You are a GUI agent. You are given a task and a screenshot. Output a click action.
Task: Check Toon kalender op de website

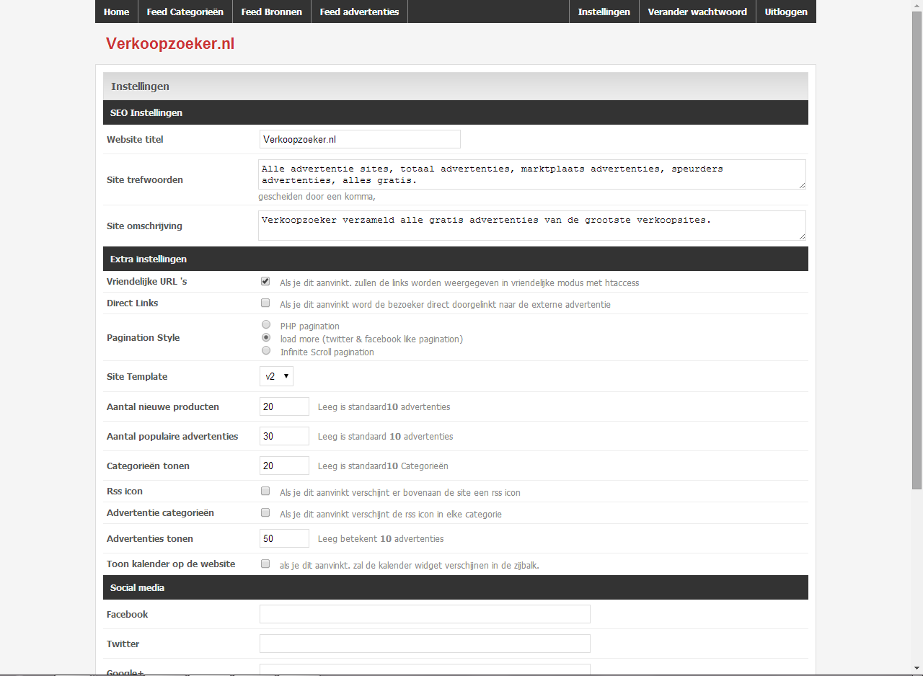[x=265, y=564]
